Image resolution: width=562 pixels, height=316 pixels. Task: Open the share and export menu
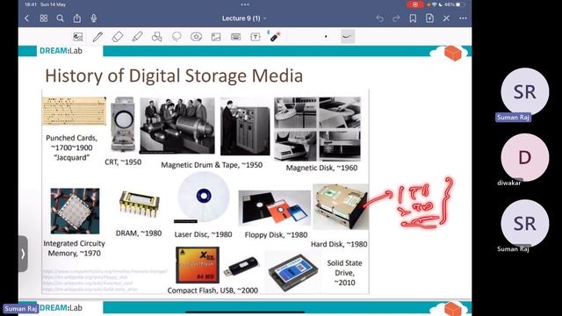(x=77, y=18)
